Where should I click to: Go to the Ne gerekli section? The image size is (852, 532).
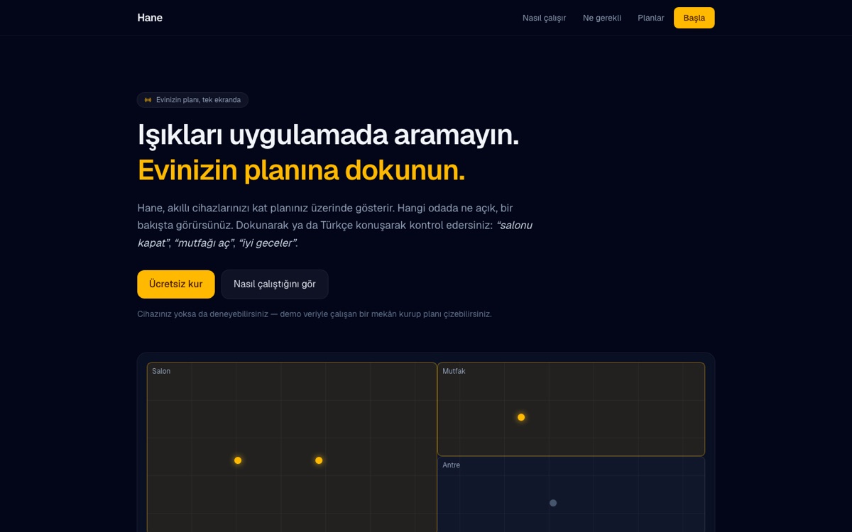click(x=602, y=18)
